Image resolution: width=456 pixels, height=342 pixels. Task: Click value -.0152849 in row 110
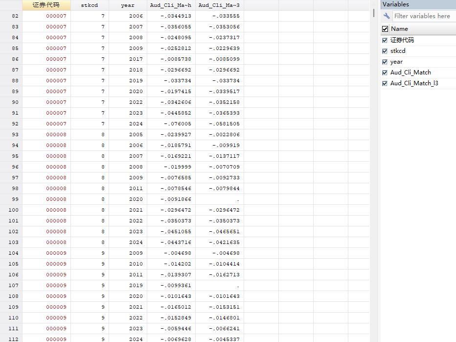pyautogui.click(x=171, y=318)
